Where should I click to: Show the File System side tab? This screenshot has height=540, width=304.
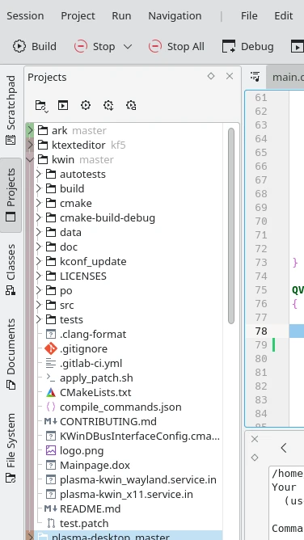(11, 449)
